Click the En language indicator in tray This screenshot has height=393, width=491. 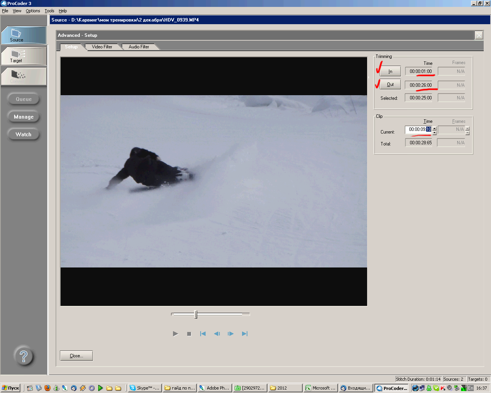click(471, 388)
